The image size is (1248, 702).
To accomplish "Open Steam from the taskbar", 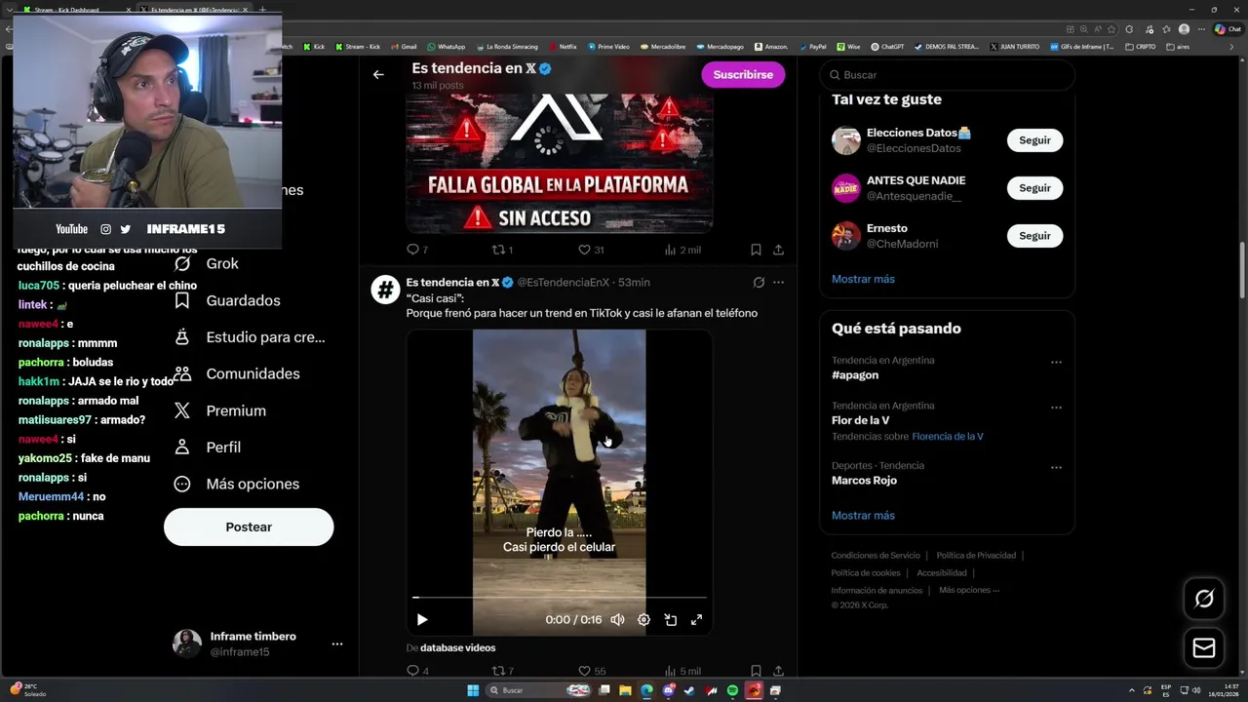I will [689, 690].
